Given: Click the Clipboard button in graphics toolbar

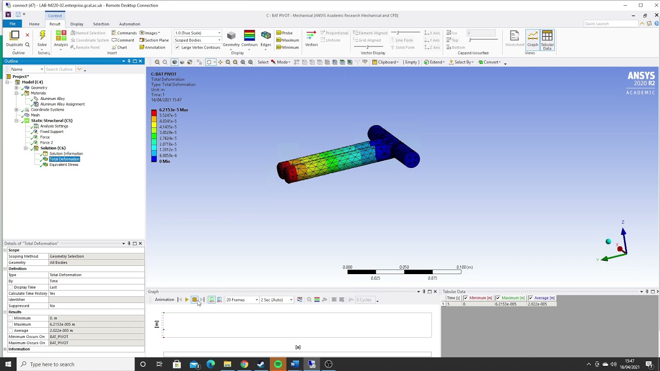Looking at the screenshot, I should (385, 62).
